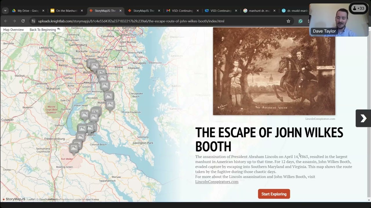
Task: Open the LincolnConspirators.com link in description
Action: point(217,182)
